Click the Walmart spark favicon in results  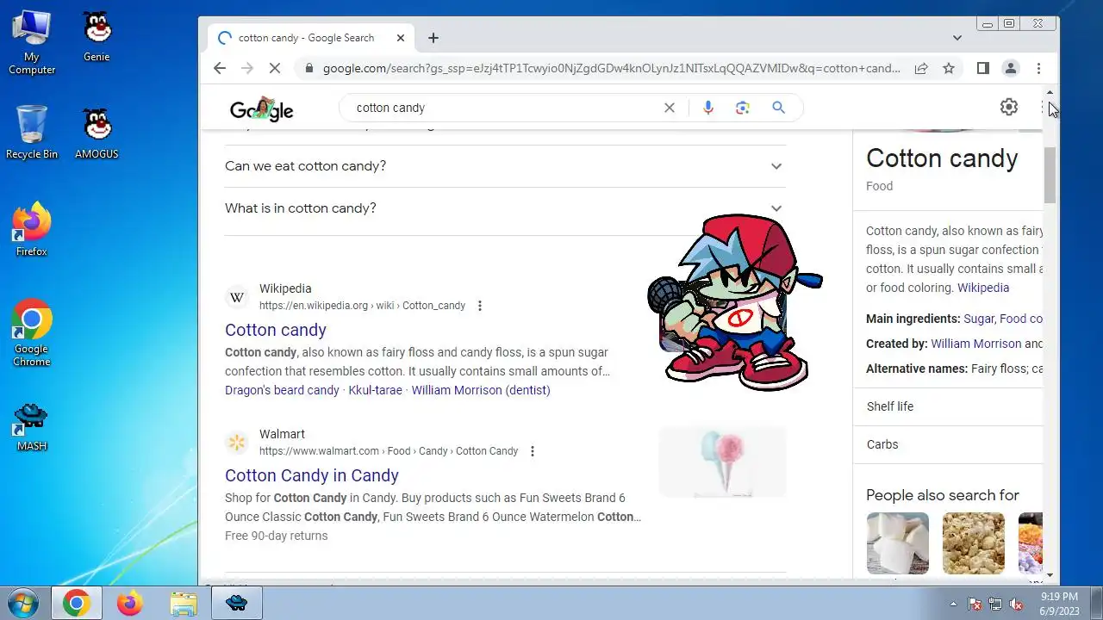[237, 443]
